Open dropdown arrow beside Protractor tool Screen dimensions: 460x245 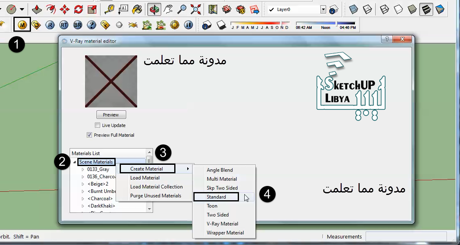(x=22, y=9)
